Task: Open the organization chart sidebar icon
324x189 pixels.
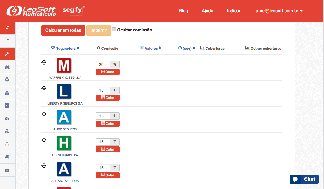Action: coord(7,93)
